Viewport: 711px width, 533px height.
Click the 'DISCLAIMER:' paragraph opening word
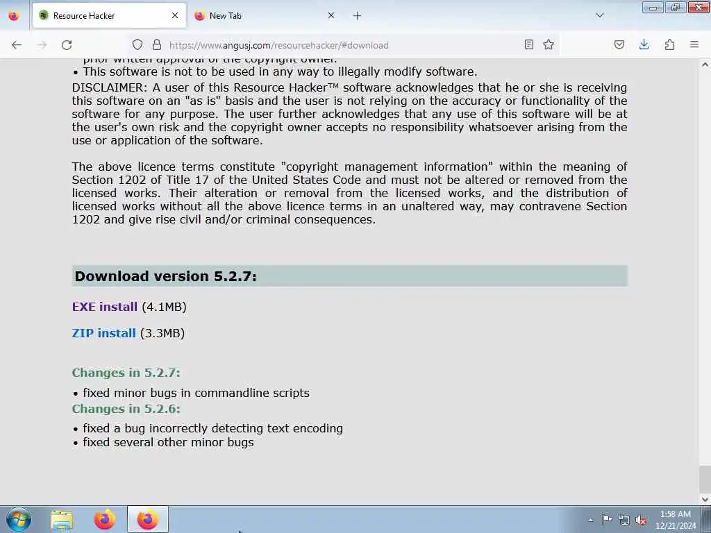(110, 87)
